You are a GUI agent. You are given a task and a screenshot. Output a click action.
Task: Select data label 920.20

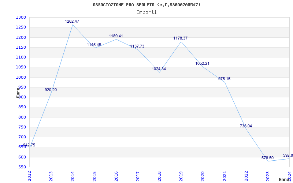(51, 90)
